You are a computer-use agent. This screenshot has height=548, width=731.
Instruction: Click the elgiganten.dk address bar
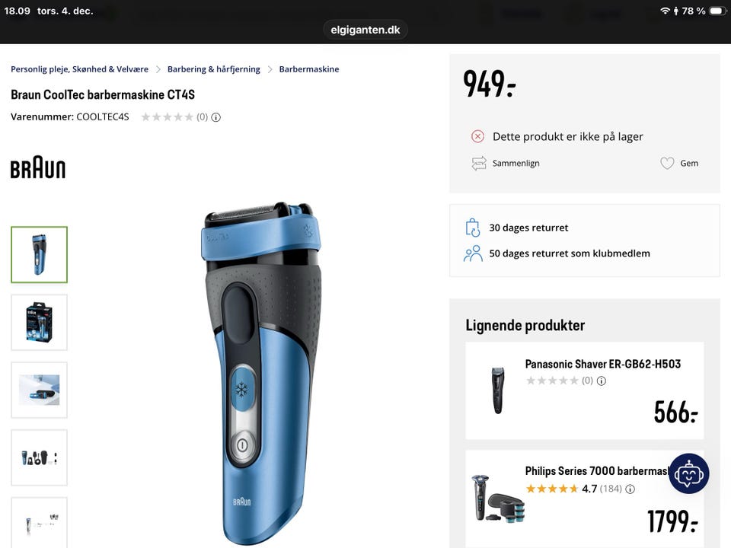365,30
